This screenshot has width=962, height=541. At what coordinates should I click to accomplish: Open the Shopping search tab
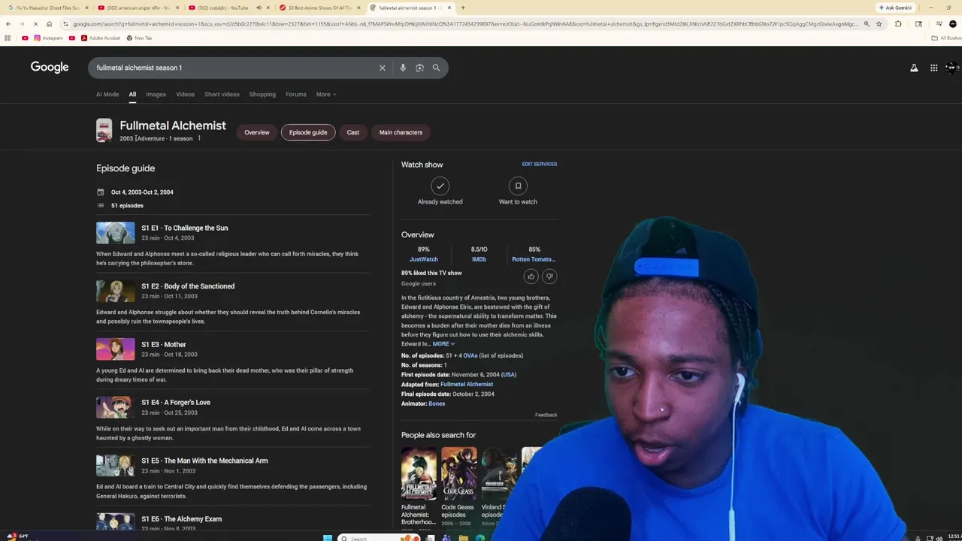262,95
